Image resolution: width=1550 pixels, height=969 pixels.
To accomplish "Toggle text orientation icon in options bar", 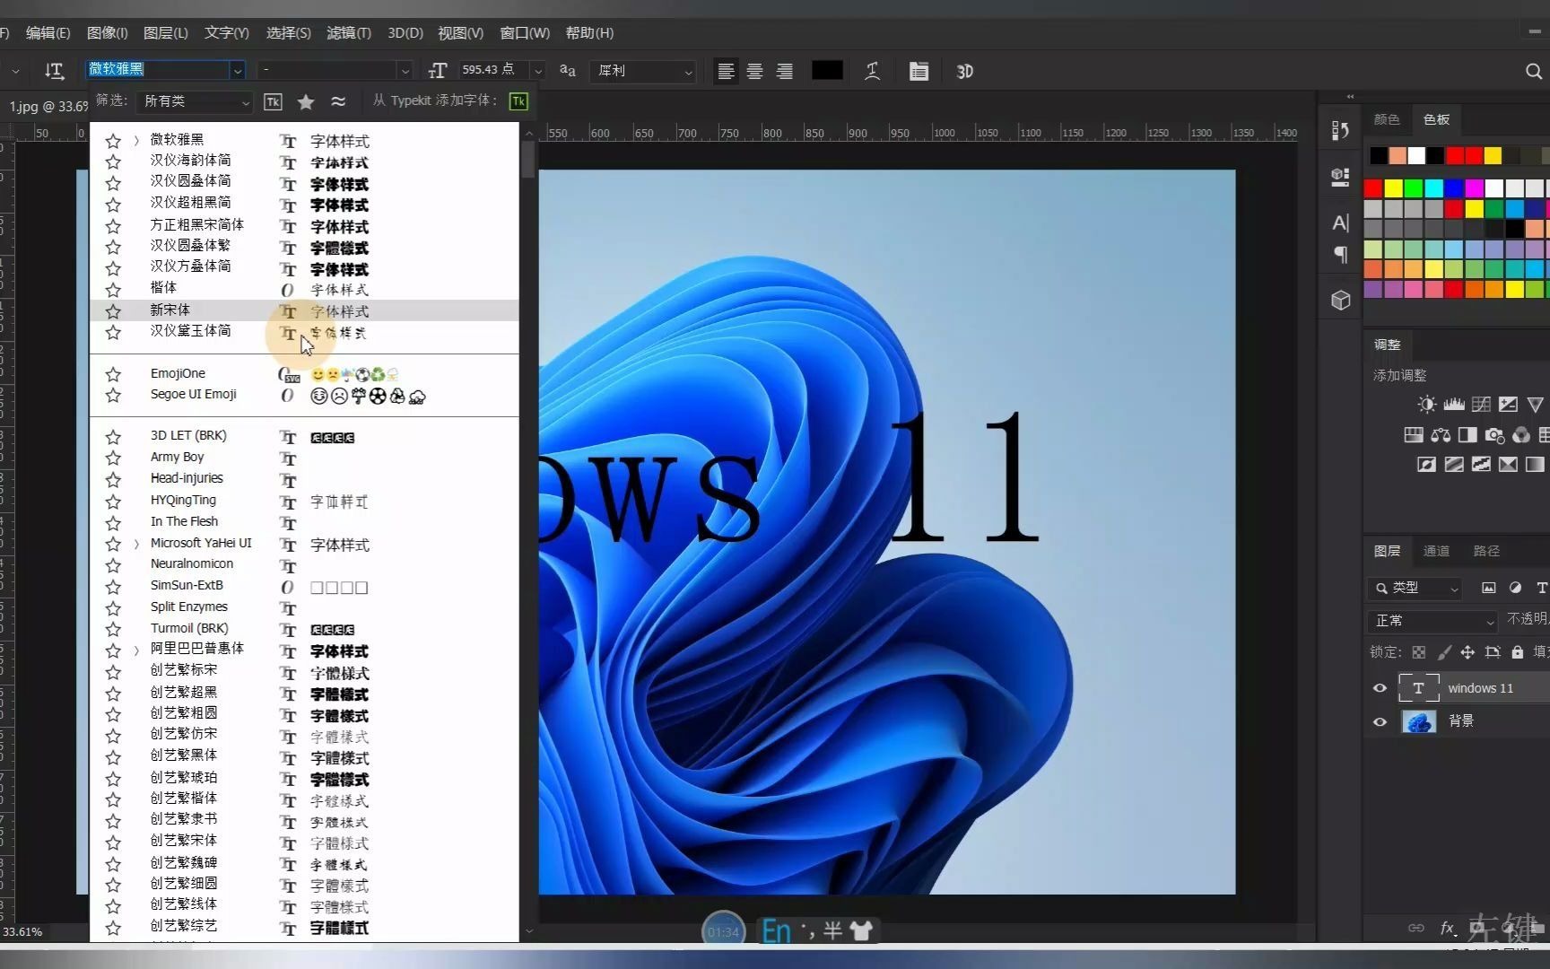I will (54, 71).
